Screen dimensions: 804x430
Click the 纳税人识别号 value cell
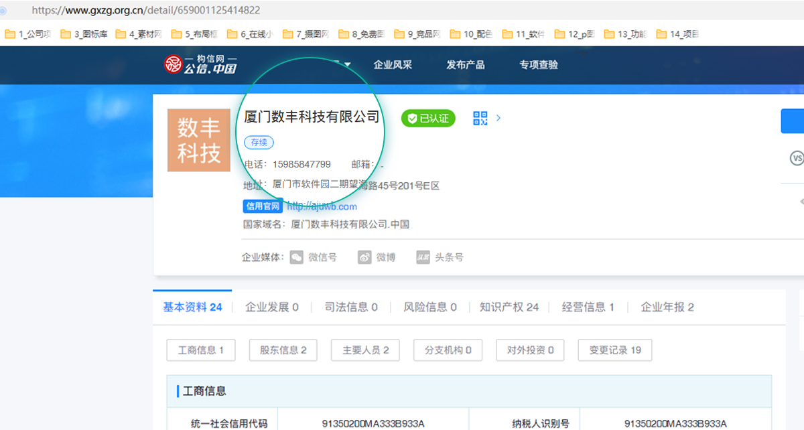click(x=675, y=423)
